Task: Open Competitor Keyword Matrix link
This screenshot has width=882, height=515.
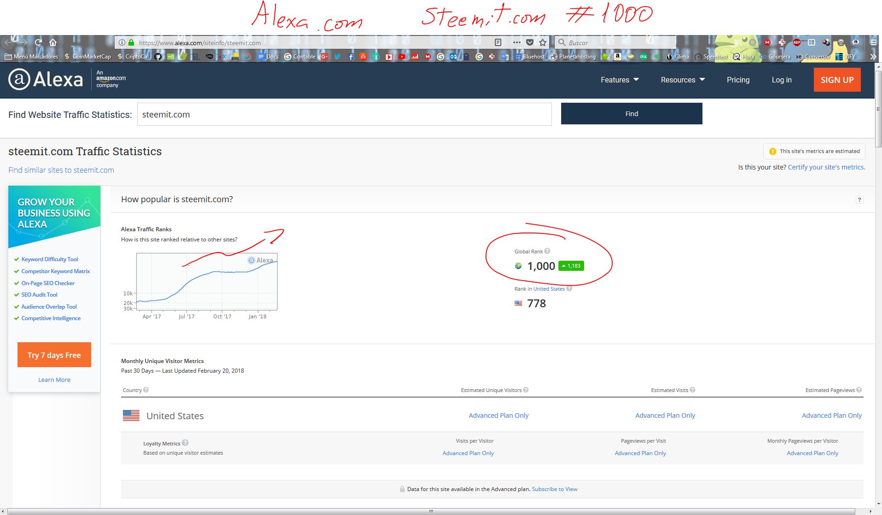Action: point(56,271)
